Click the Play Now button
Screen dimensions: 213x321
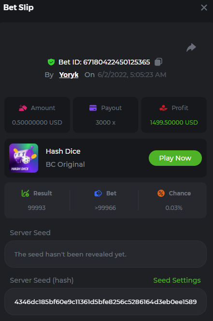coord(175,158)
